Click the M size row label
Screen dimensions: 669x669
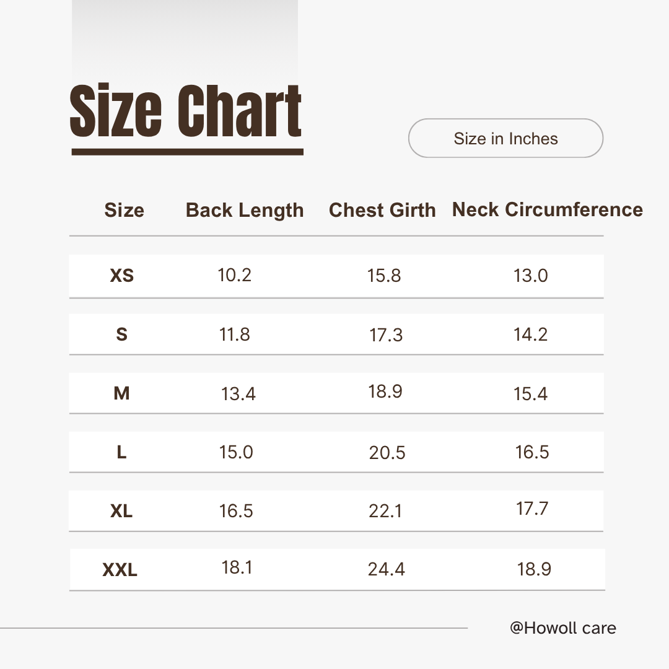tap(122, 393)
